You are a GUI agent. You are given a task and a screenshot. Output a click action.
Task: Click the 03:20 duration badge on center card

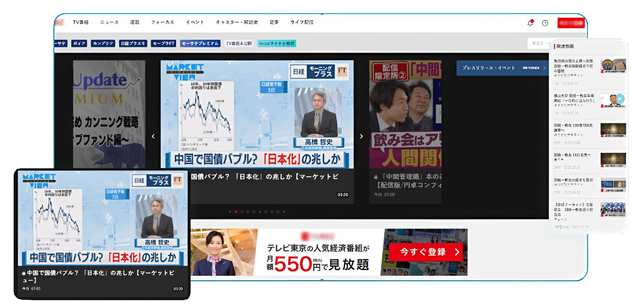[343, 195]
